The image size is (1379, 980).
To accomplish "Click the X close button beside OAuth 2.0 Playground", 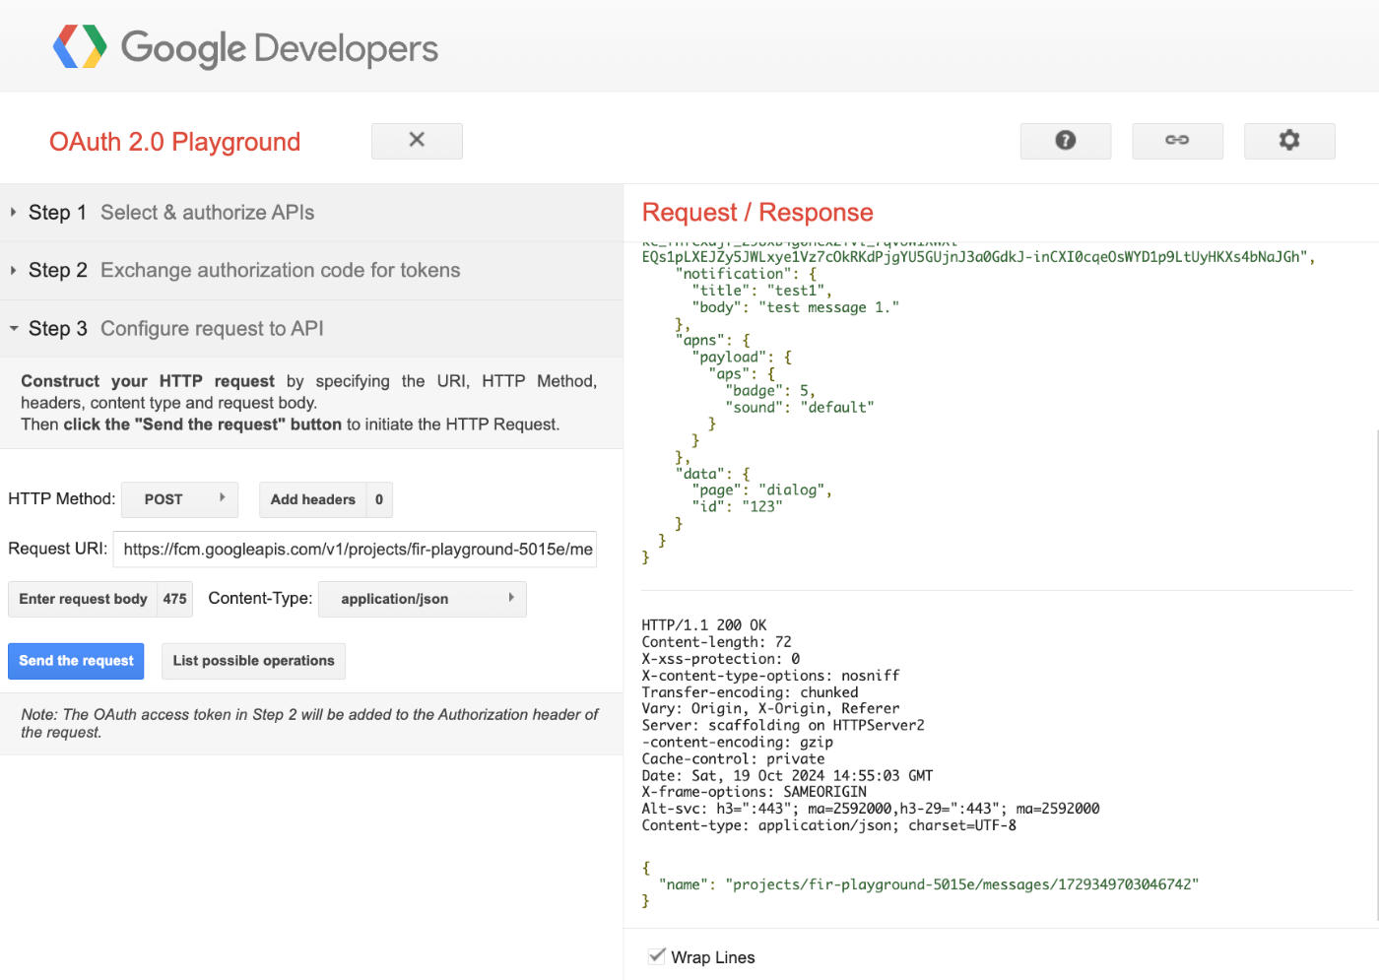I will (x=417, y=141).
